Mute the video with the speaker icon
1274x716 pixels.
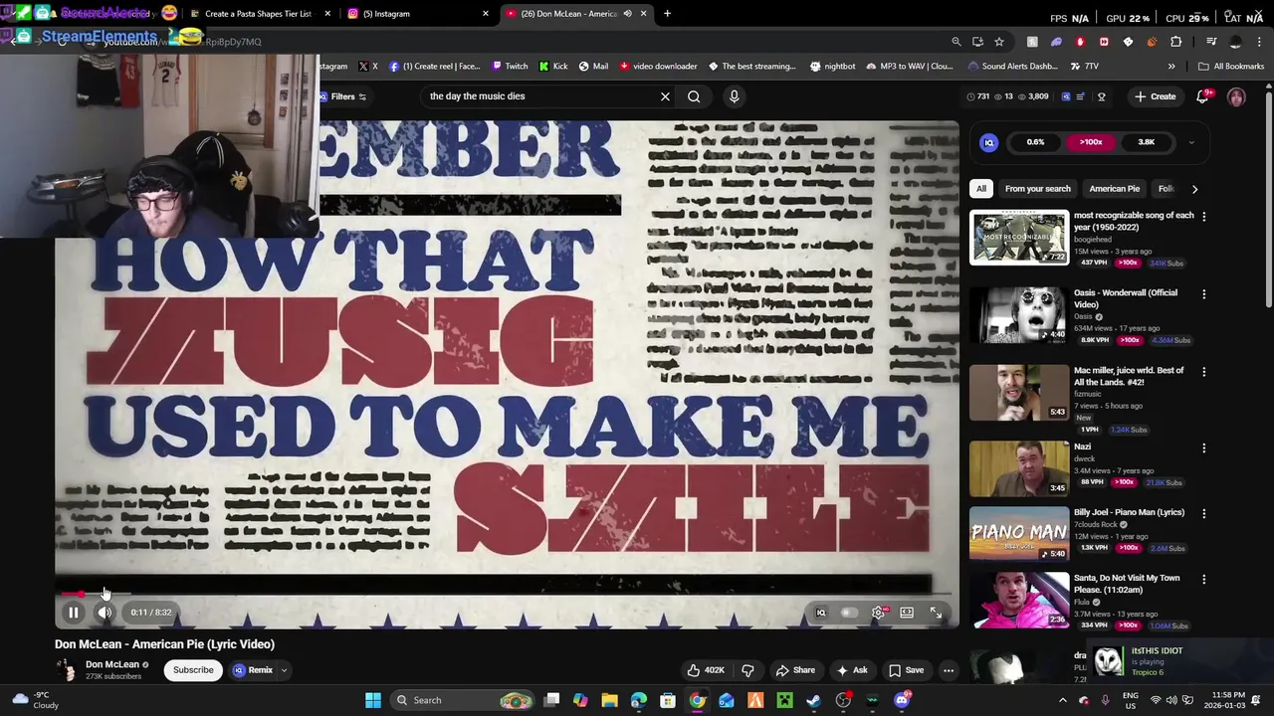[x=105, y=613]
